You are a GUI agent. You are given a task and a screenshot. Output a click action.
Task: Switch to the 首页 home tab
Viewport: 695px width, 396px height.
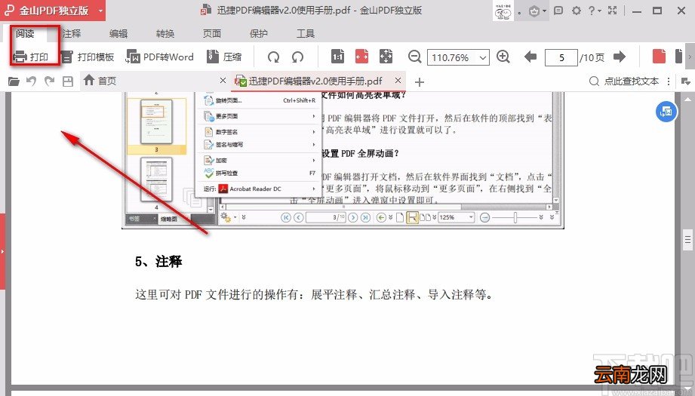[x=100, y=81]
